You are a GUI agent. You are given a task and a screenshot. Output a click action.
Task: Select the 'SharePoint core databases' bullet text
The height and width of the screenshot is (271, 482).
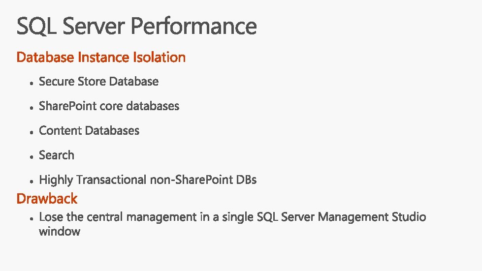point(109,106)
